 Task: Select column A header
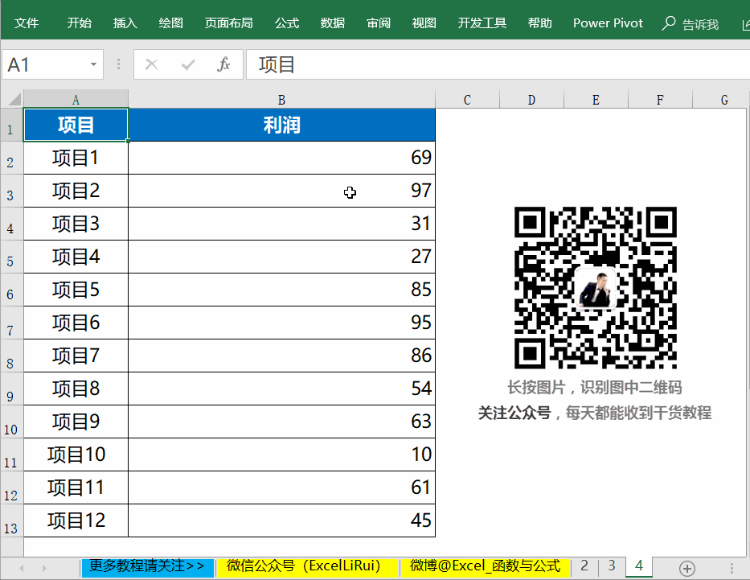pyautogui.click(x=76, y=100)
